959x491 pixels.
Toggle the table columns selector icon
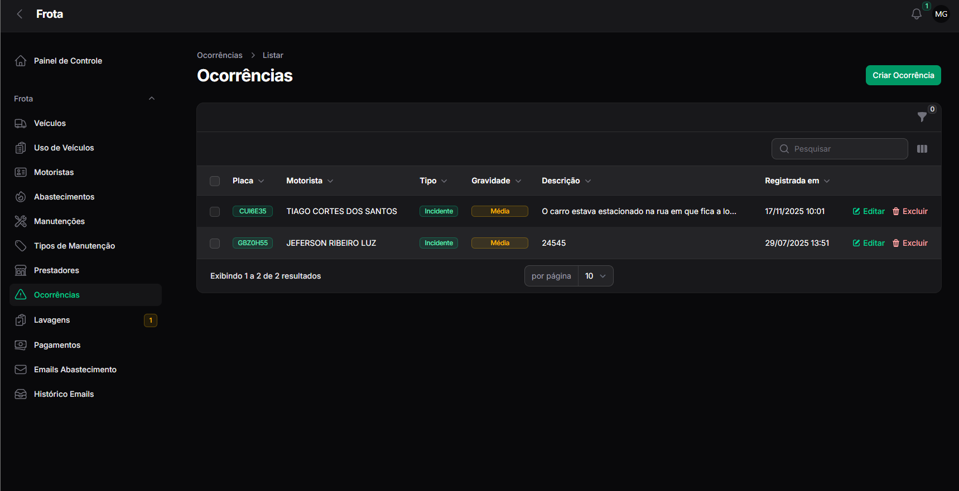click(x=922, y=149)
